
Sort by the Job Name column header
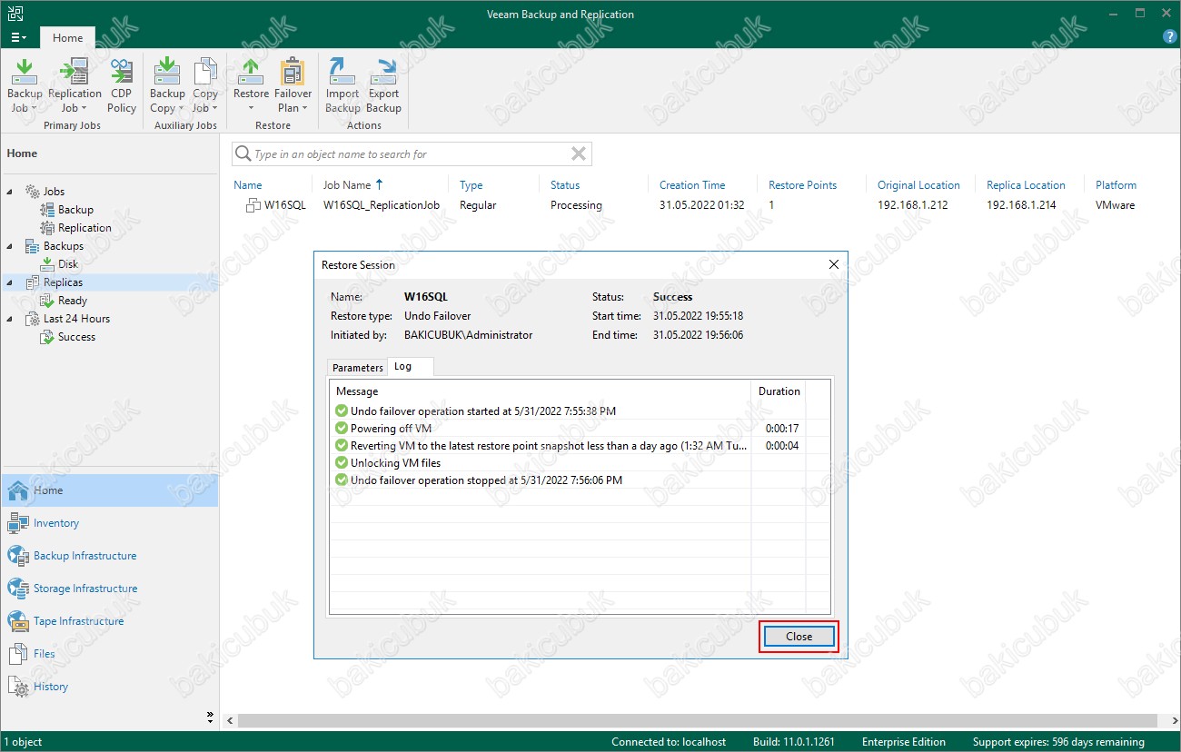353,185
